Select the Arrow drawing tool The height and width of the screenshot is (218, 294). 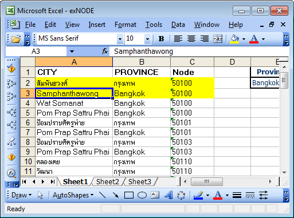pos(116,195)
